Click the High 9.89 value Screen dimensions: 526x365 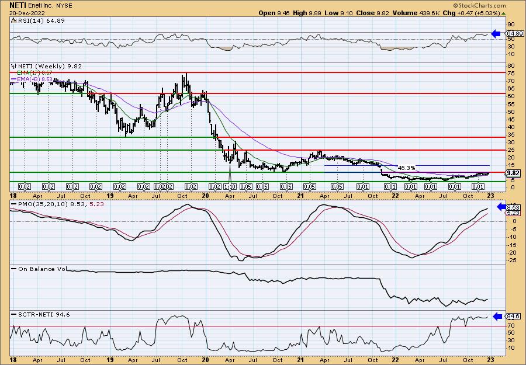coord(307,13)
